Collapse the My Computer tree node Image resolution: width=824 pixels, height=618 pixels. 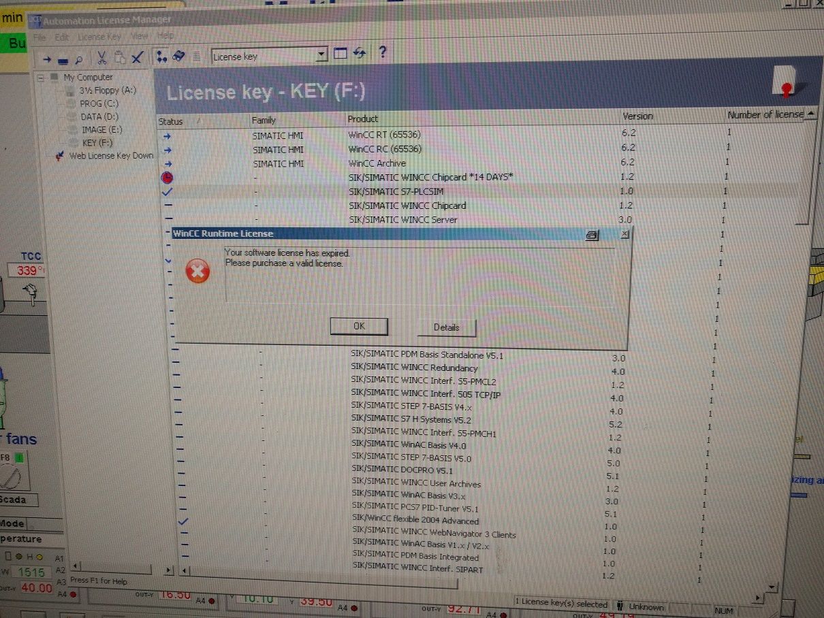(x=41, y=78)
